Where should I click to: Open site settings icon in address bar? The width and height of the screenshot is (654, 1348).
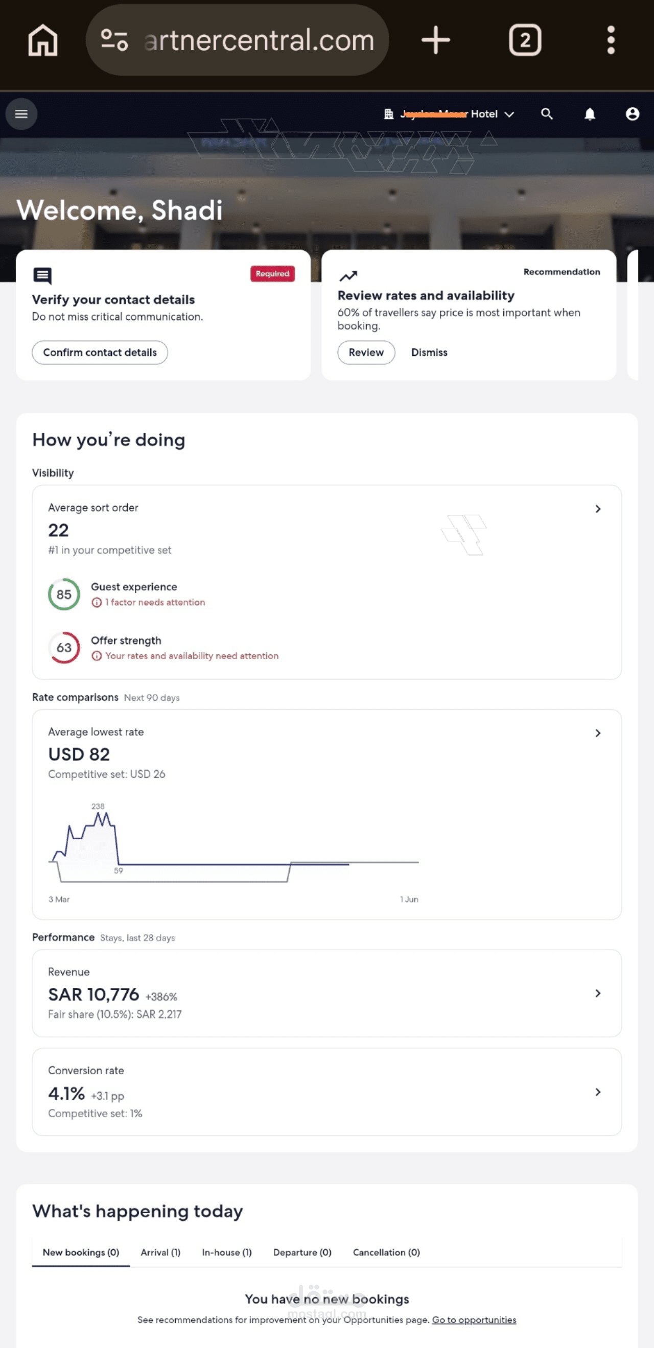coord(114,40)
